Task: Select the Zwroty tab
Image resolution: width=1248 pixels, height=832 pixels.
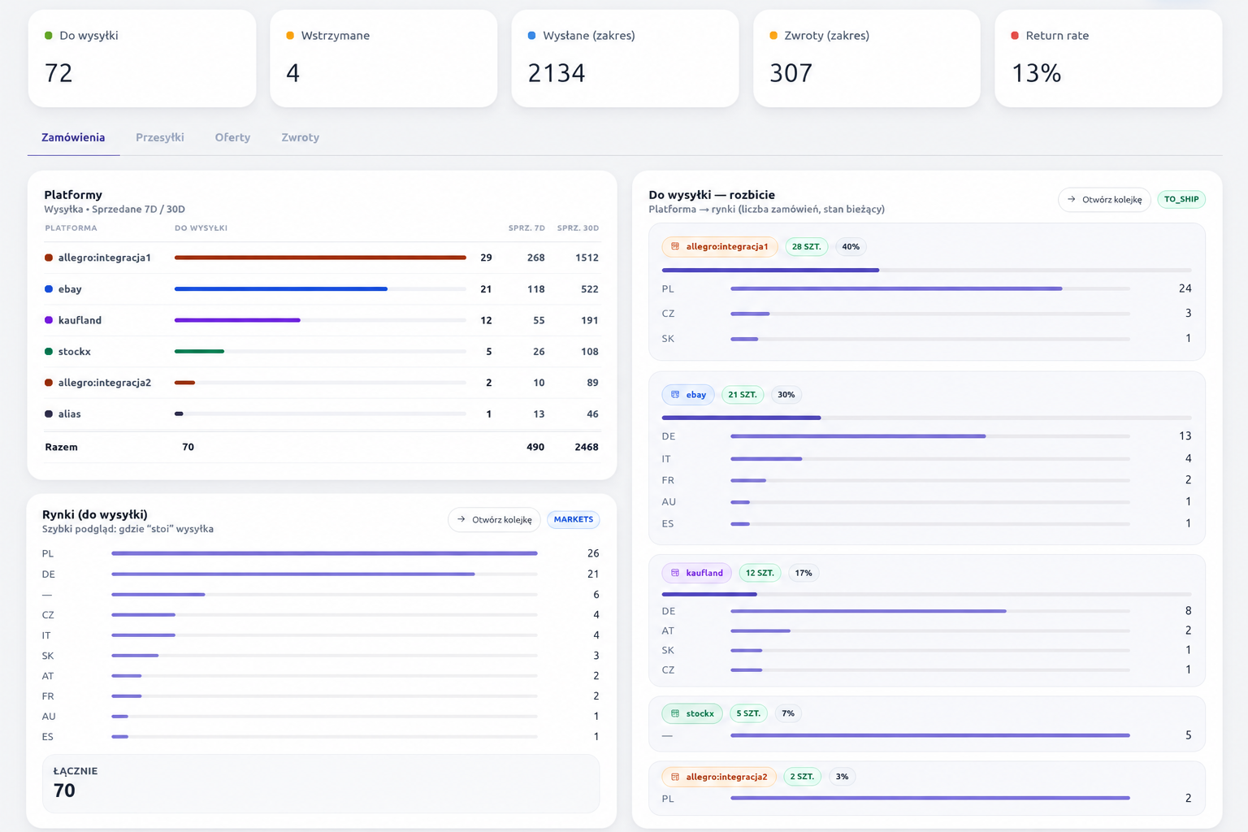Action: point(301,137)
